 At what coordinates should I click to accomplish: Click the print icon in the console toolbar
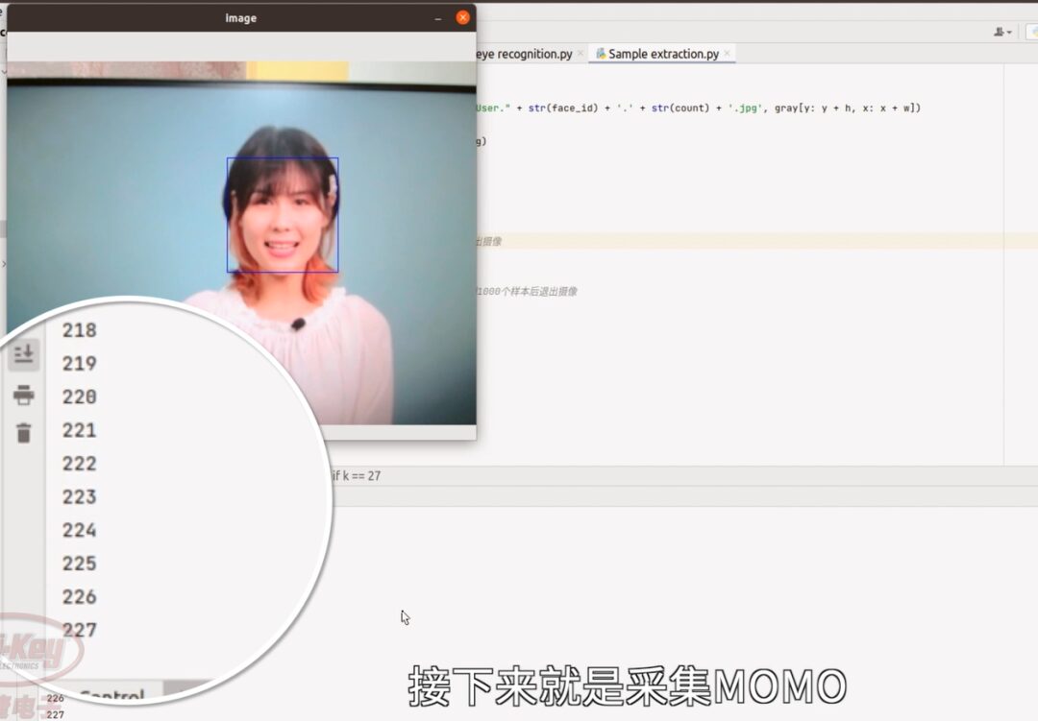[x=24, y=395]
